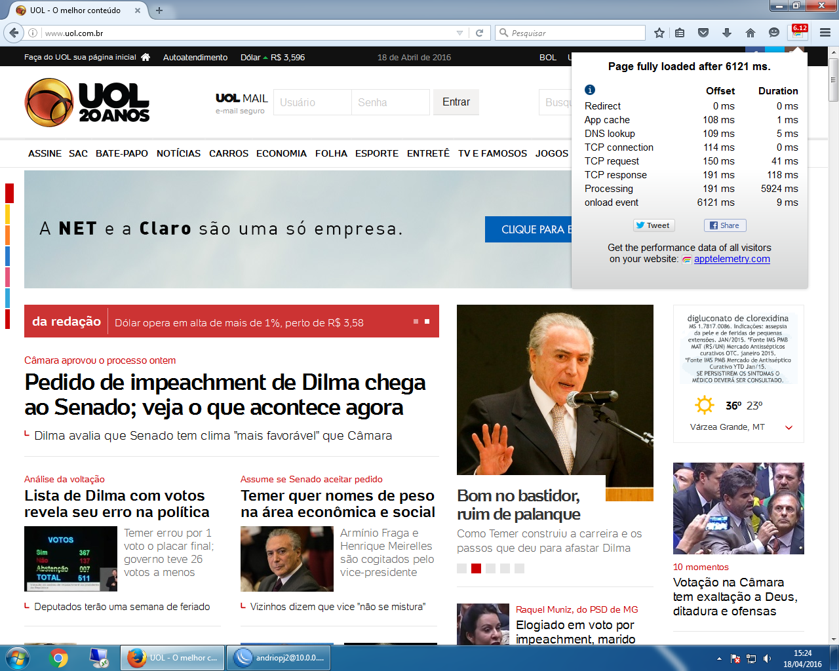The width and height of the screenshot is (839, 671).
Task: Click the pink side navigation strip
Action: tap(8, 277)
